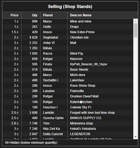Click the Beacon Name column header
Image resolution: width=140 pixels, height=148 pixels.
(x=103, y=15)
